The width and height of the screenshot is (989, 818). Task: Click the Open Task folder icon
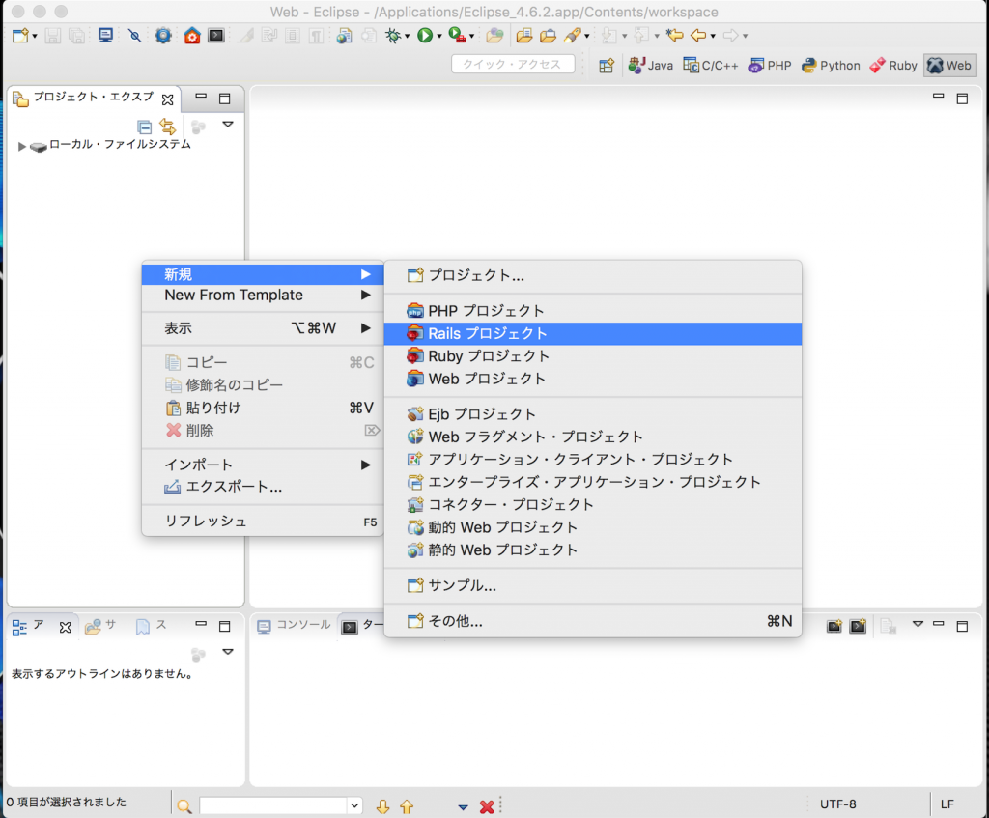(x=549, y=36)
